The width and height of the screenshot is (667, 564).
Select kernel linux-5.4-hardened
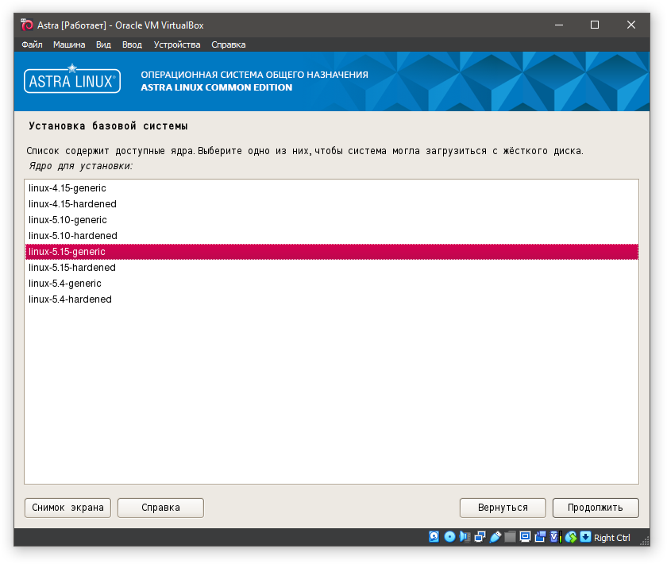tap(332, 299)
